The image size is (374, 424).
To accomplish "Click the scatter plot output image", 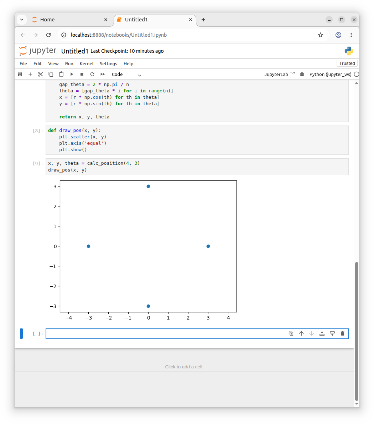I will click(x=143, y=251).
